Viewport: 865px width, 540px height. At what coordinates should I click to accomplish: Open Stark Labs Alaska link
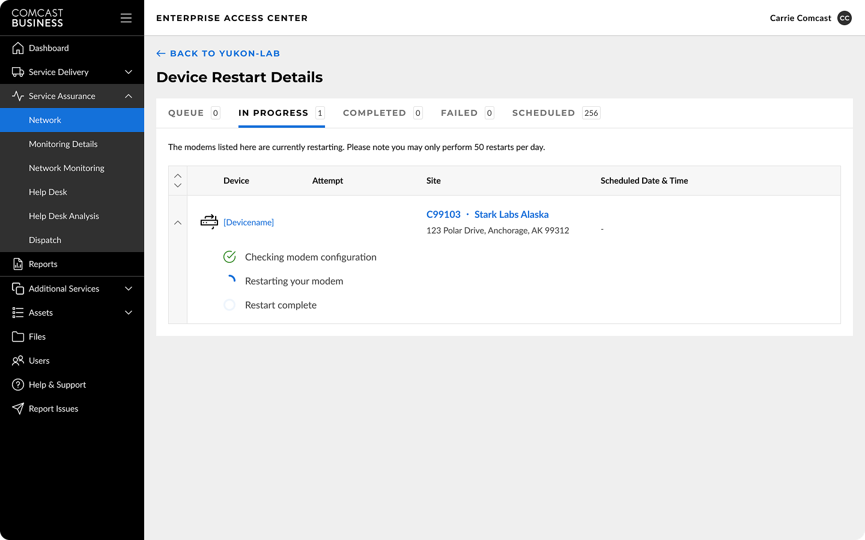pos(511,214)
